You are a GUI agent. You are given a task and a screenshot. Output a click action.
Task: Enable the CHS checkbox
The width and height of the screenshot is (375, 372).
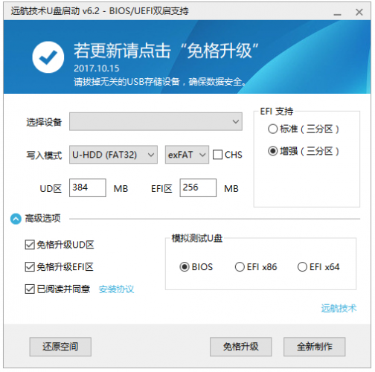(218, 155)
